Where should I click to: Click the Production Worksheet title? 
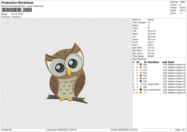[17, 2]
